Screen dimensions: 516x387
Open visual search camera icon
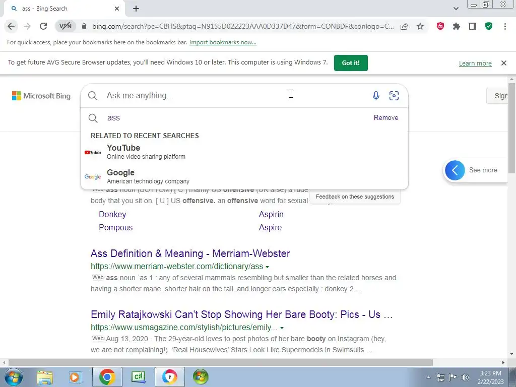coord(394,95)
